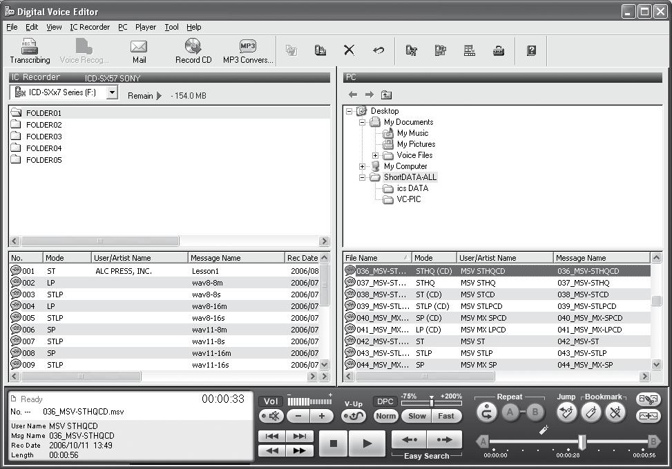
Task: Click the combine files plus icon
Action: (649, 416)
